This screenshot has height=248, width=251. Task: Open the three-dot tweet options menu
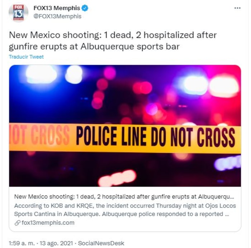(237, 8)
